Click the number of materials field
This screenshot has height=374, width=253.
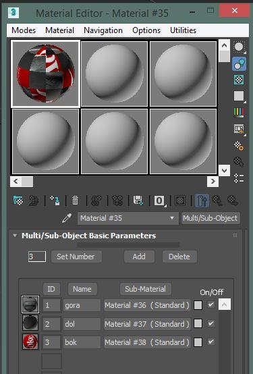(x=37, y=257)
